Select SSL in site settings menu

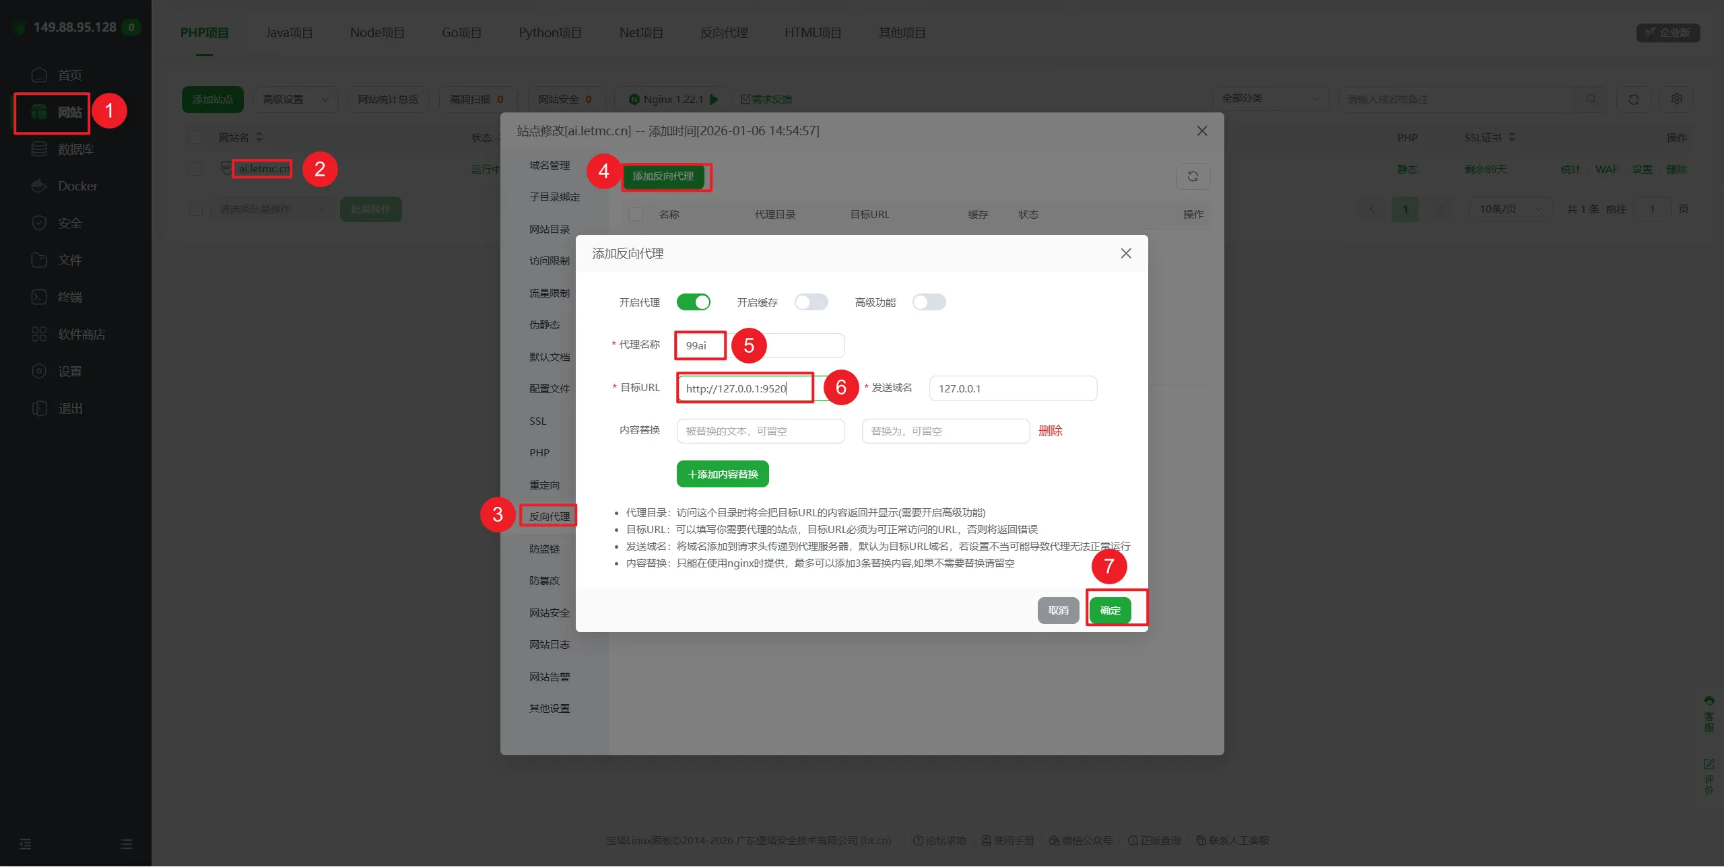point(537,421)
